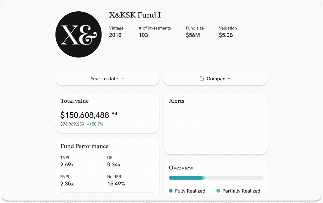Click the Overview progress bar
Viewport: 323px width, 203px height.
[x=215, y=177]
